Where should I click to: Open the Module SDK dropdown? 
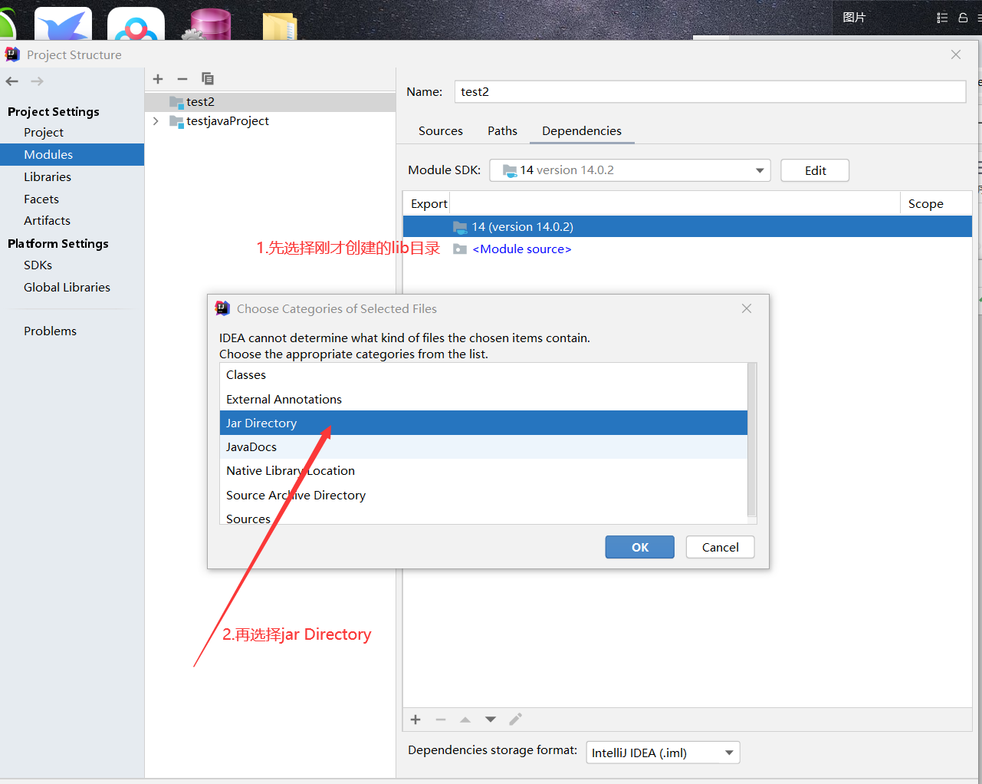point(630,170)
